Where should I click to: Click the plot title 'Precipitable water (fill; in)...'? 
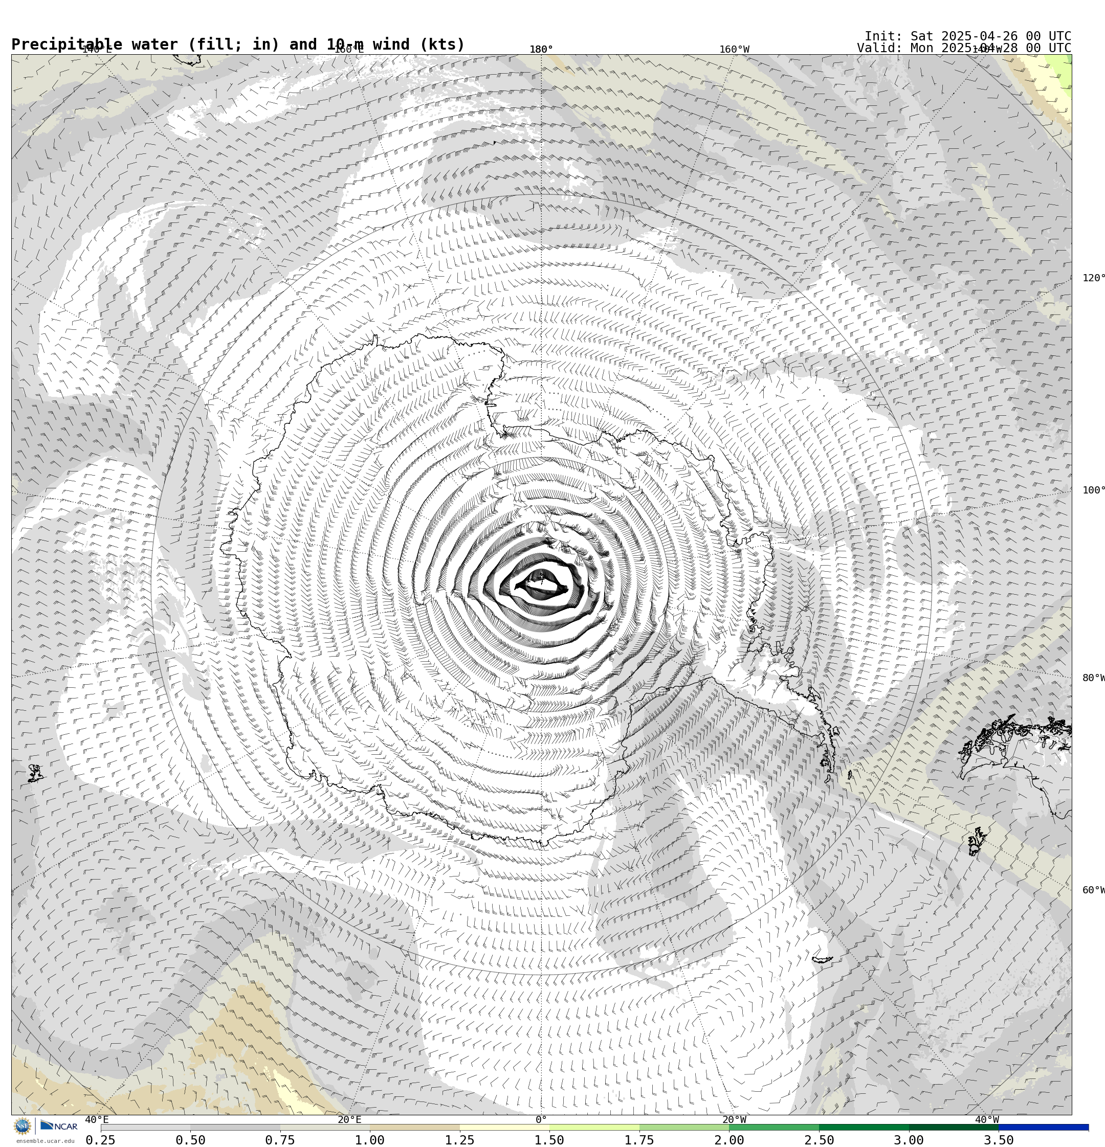click(x=238, y=44)
